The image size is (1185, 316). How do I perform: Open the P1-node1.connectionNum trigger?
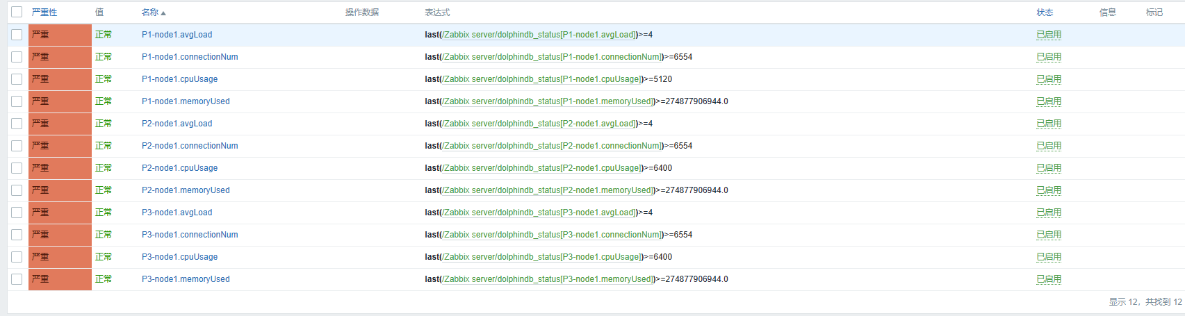(190, 57)
